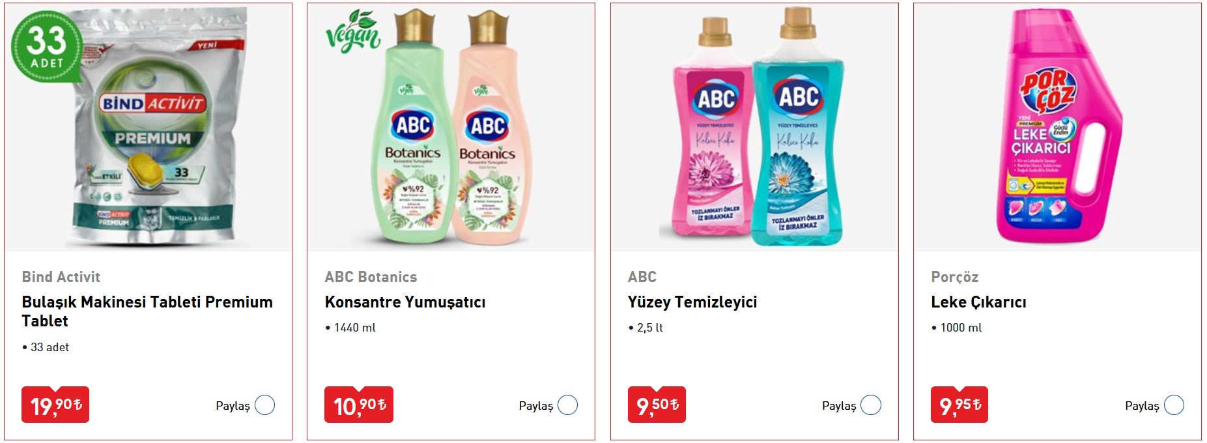Click the 9,95₺ price tag
The image size is (1207, 443).
[959, 405]
